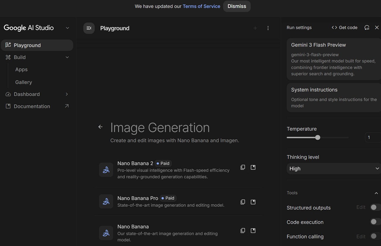Select the Nano Banana 2 model title
381x246 pixels.
135,163
